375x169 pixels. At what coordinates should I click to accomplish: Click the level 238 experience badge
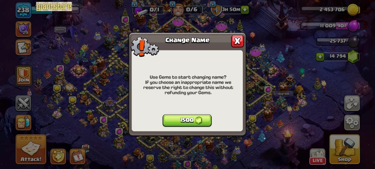[23, 10]
